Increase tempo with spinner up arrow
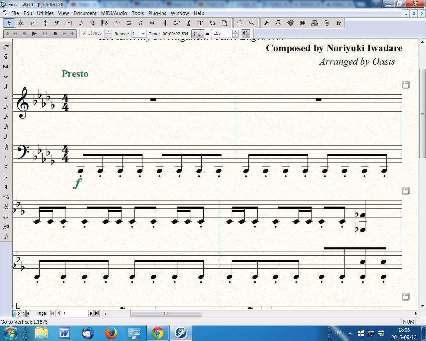This screenshot has width=426, height=341. click(x=235, y=32)
